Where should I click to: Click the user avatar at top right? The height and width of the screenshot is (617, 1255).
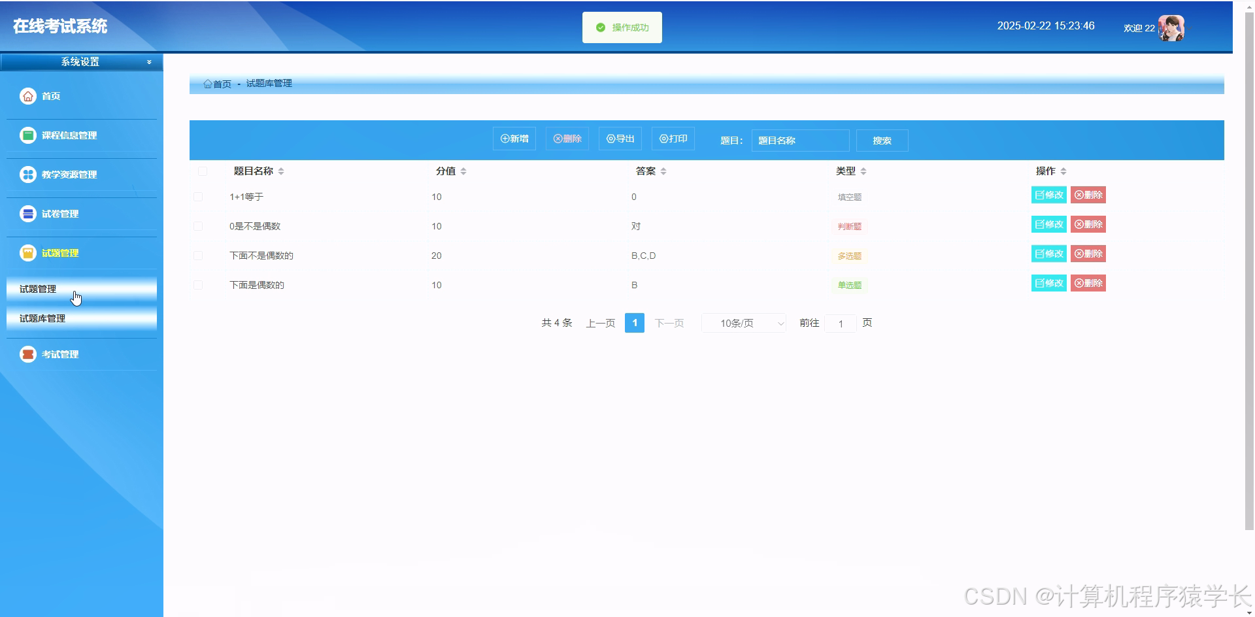point(1171,28)
